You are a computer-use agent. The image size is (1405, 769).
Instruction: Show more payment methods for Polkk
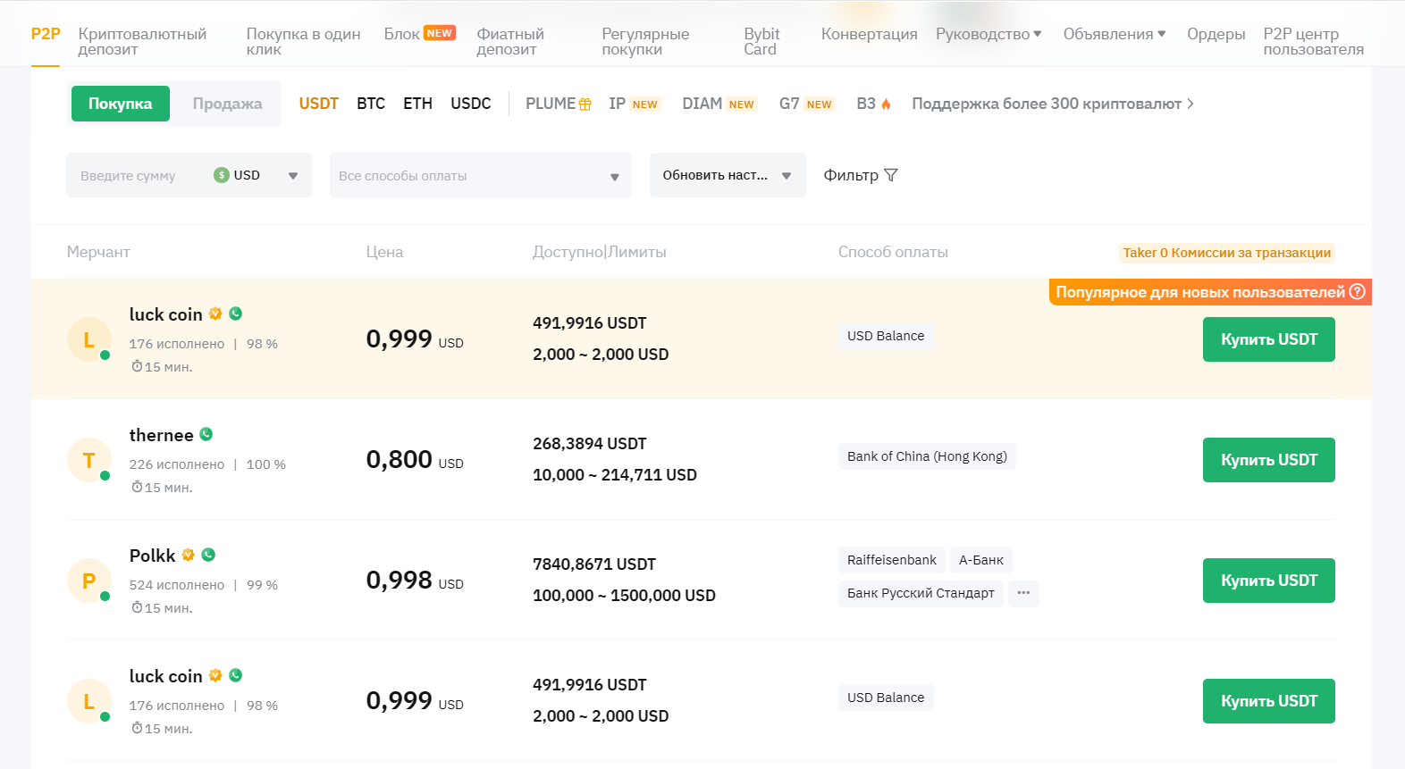[x=1023, y=593]
